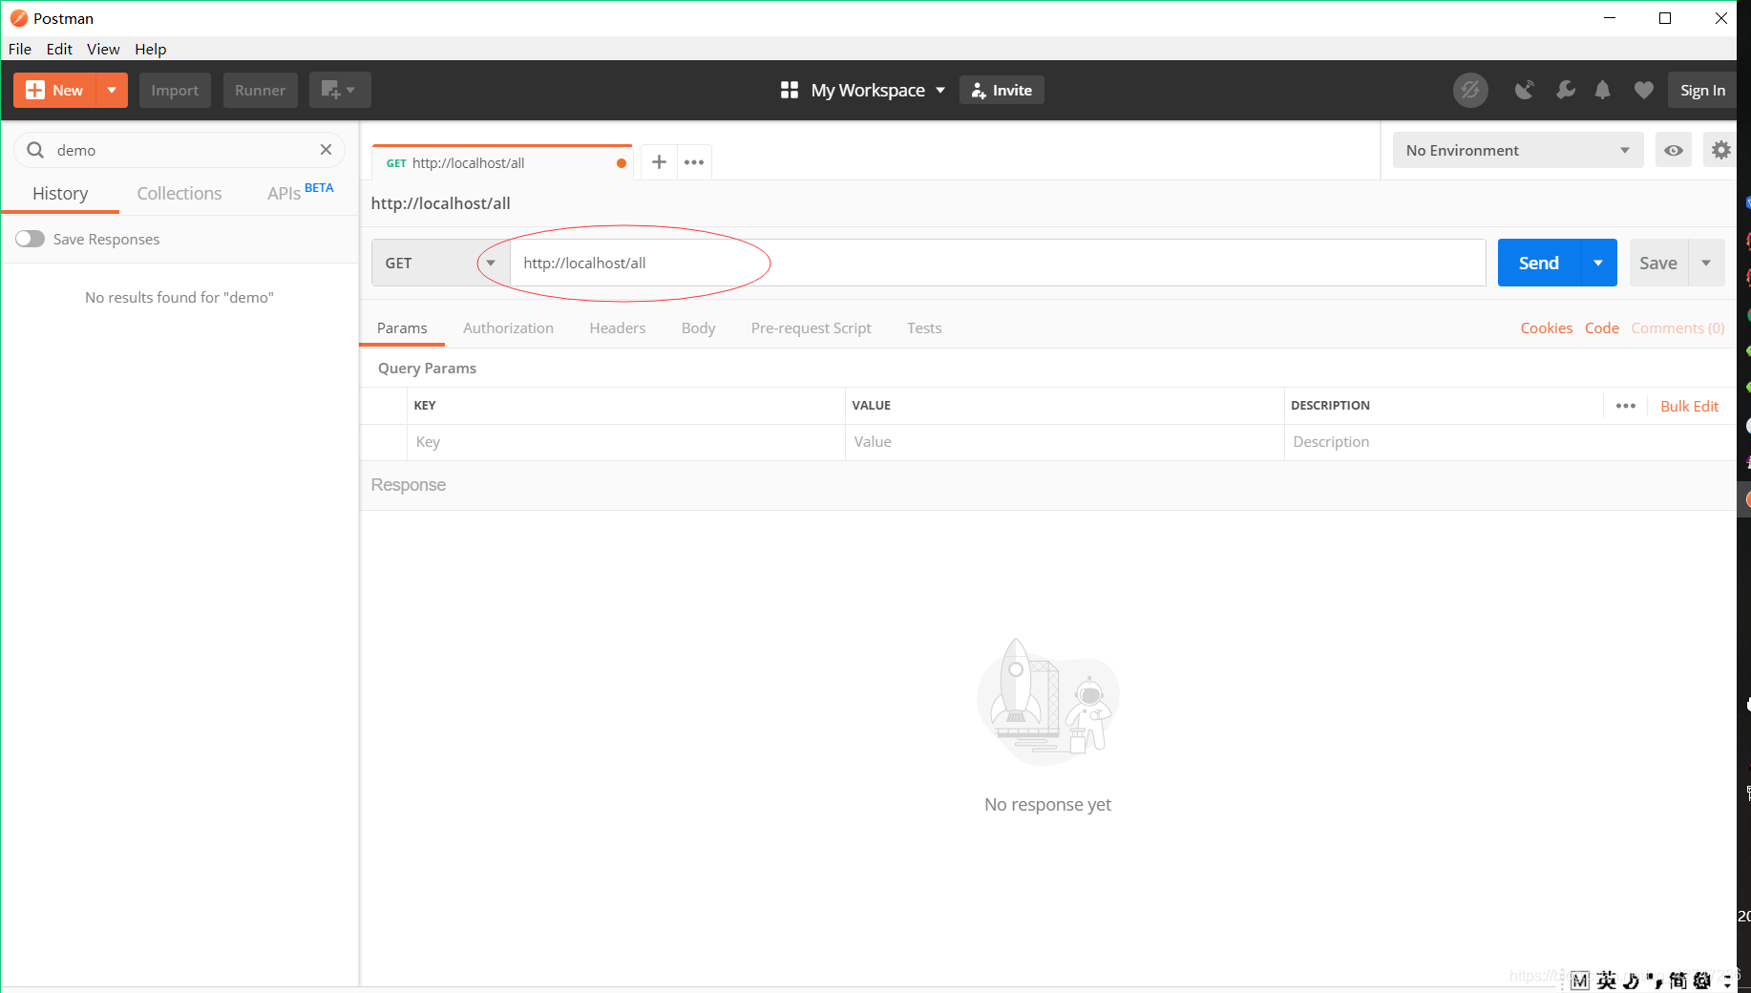Open Manage Environments gear icon
The height and width of the screenshot is (993, 1751).
(x=1720, y=150)
